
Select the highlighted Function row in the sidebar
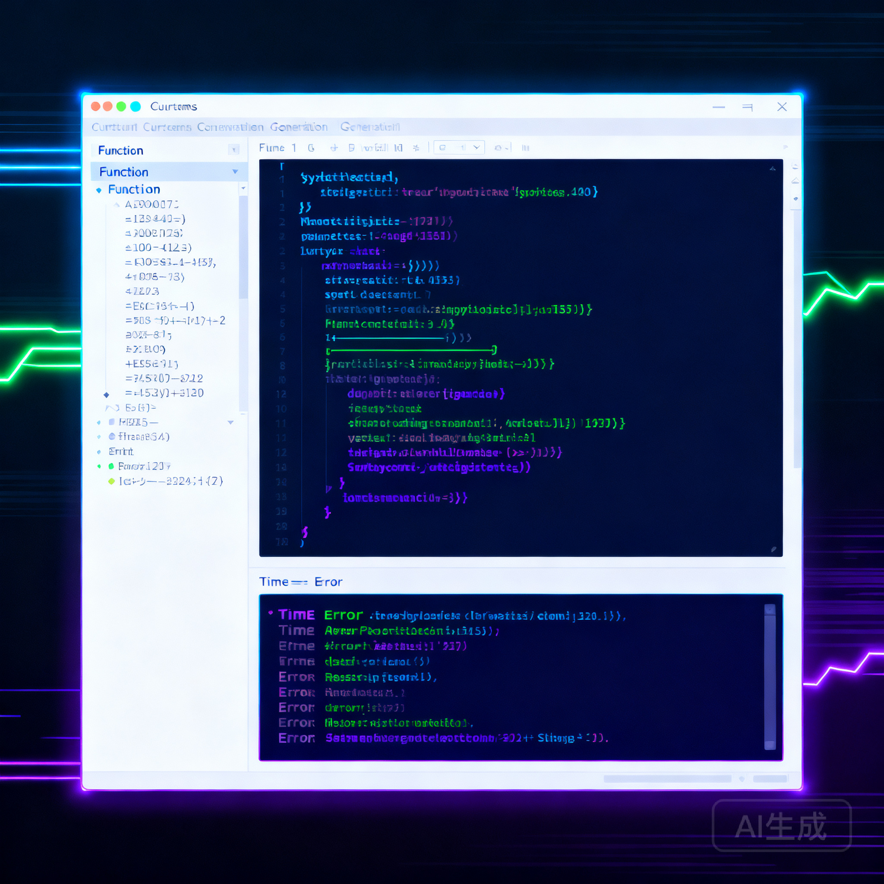[169, 172]
